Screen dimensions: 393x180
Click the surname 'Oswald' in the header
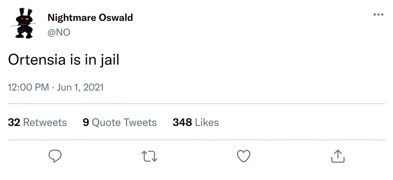(114, 18)
